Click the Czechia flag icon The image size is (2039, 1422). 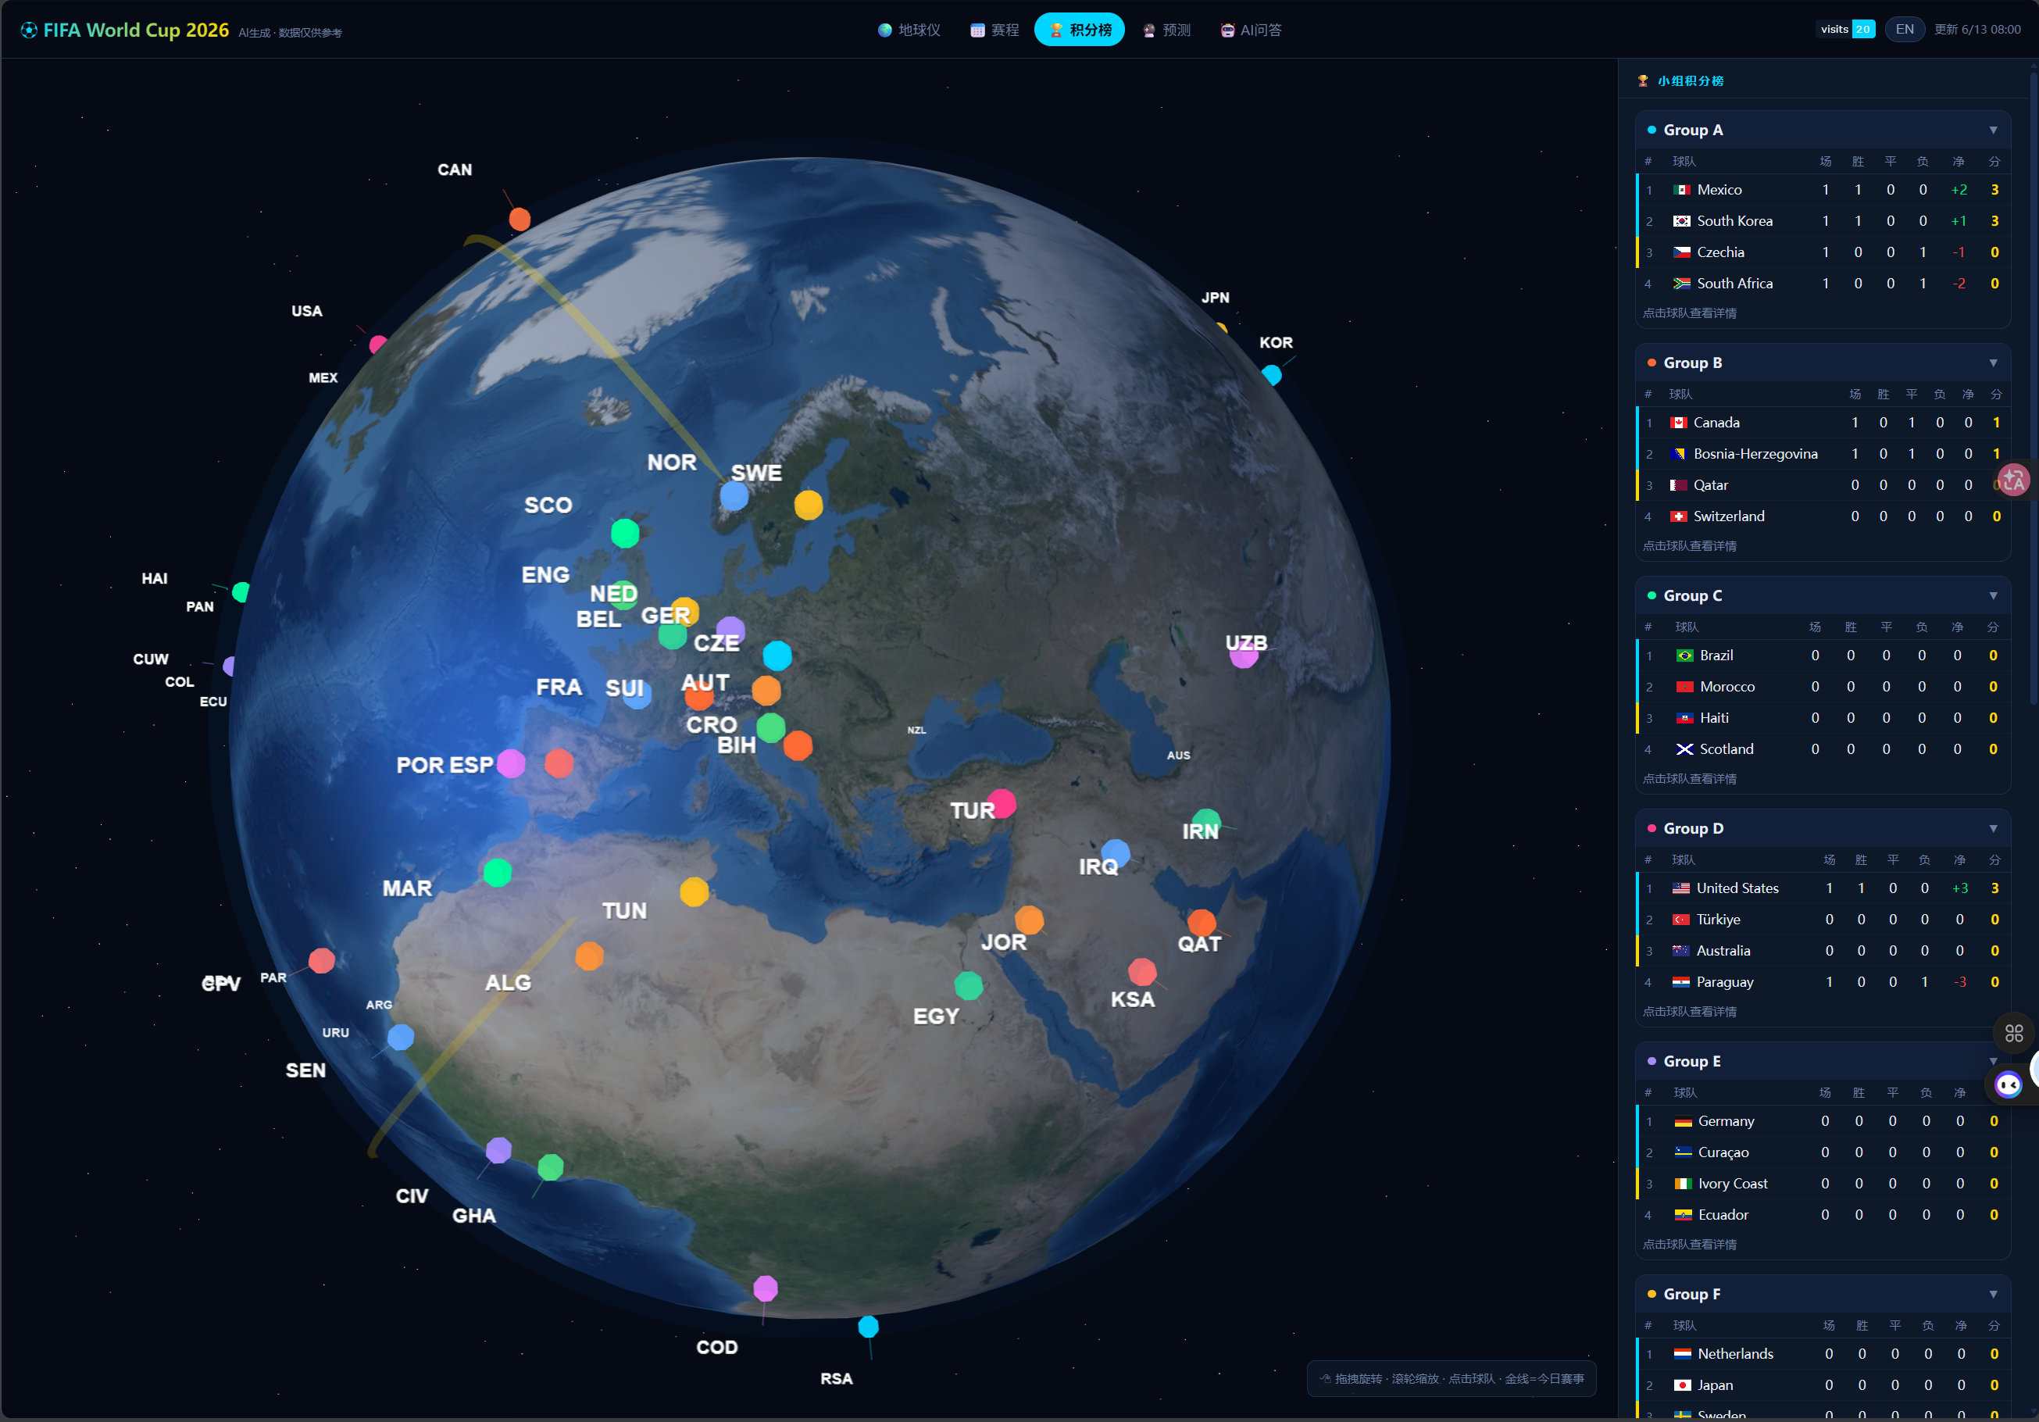pyautogui.click(x=1681, y=252)
